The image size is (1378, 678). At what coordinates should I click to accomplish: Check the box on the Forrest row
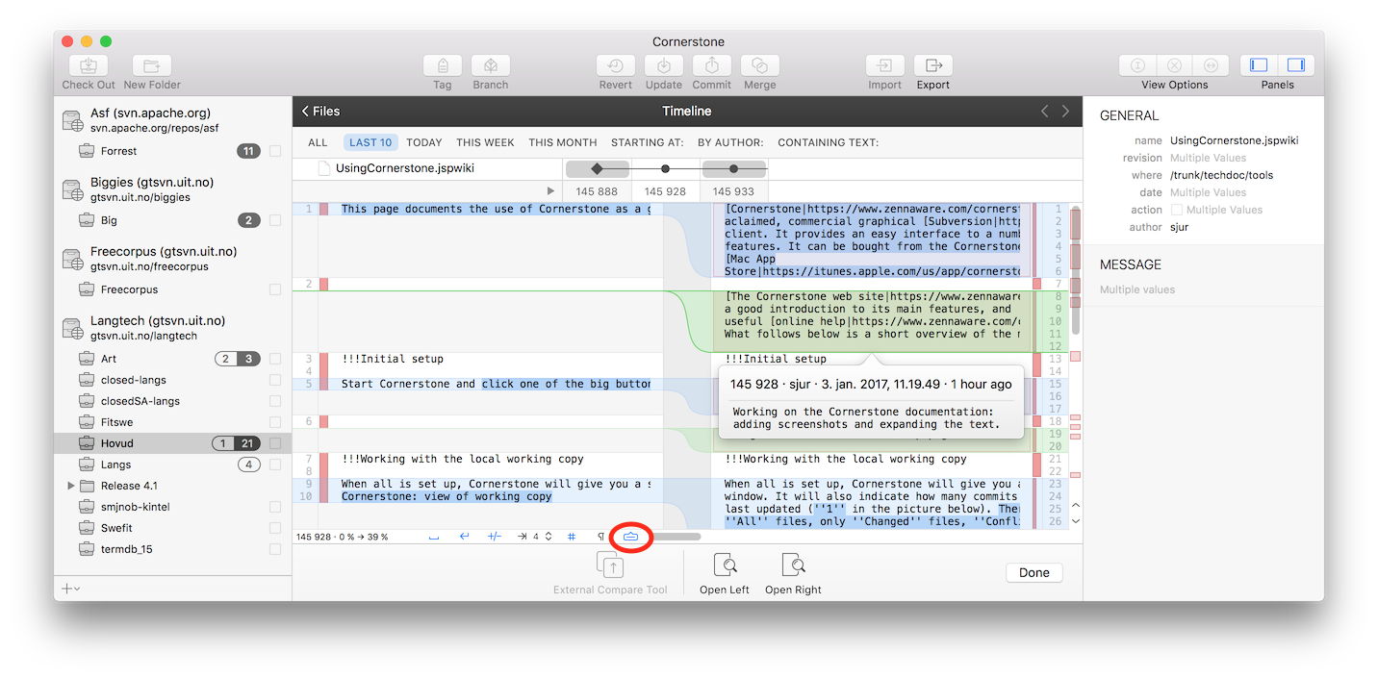pos(276,151)
